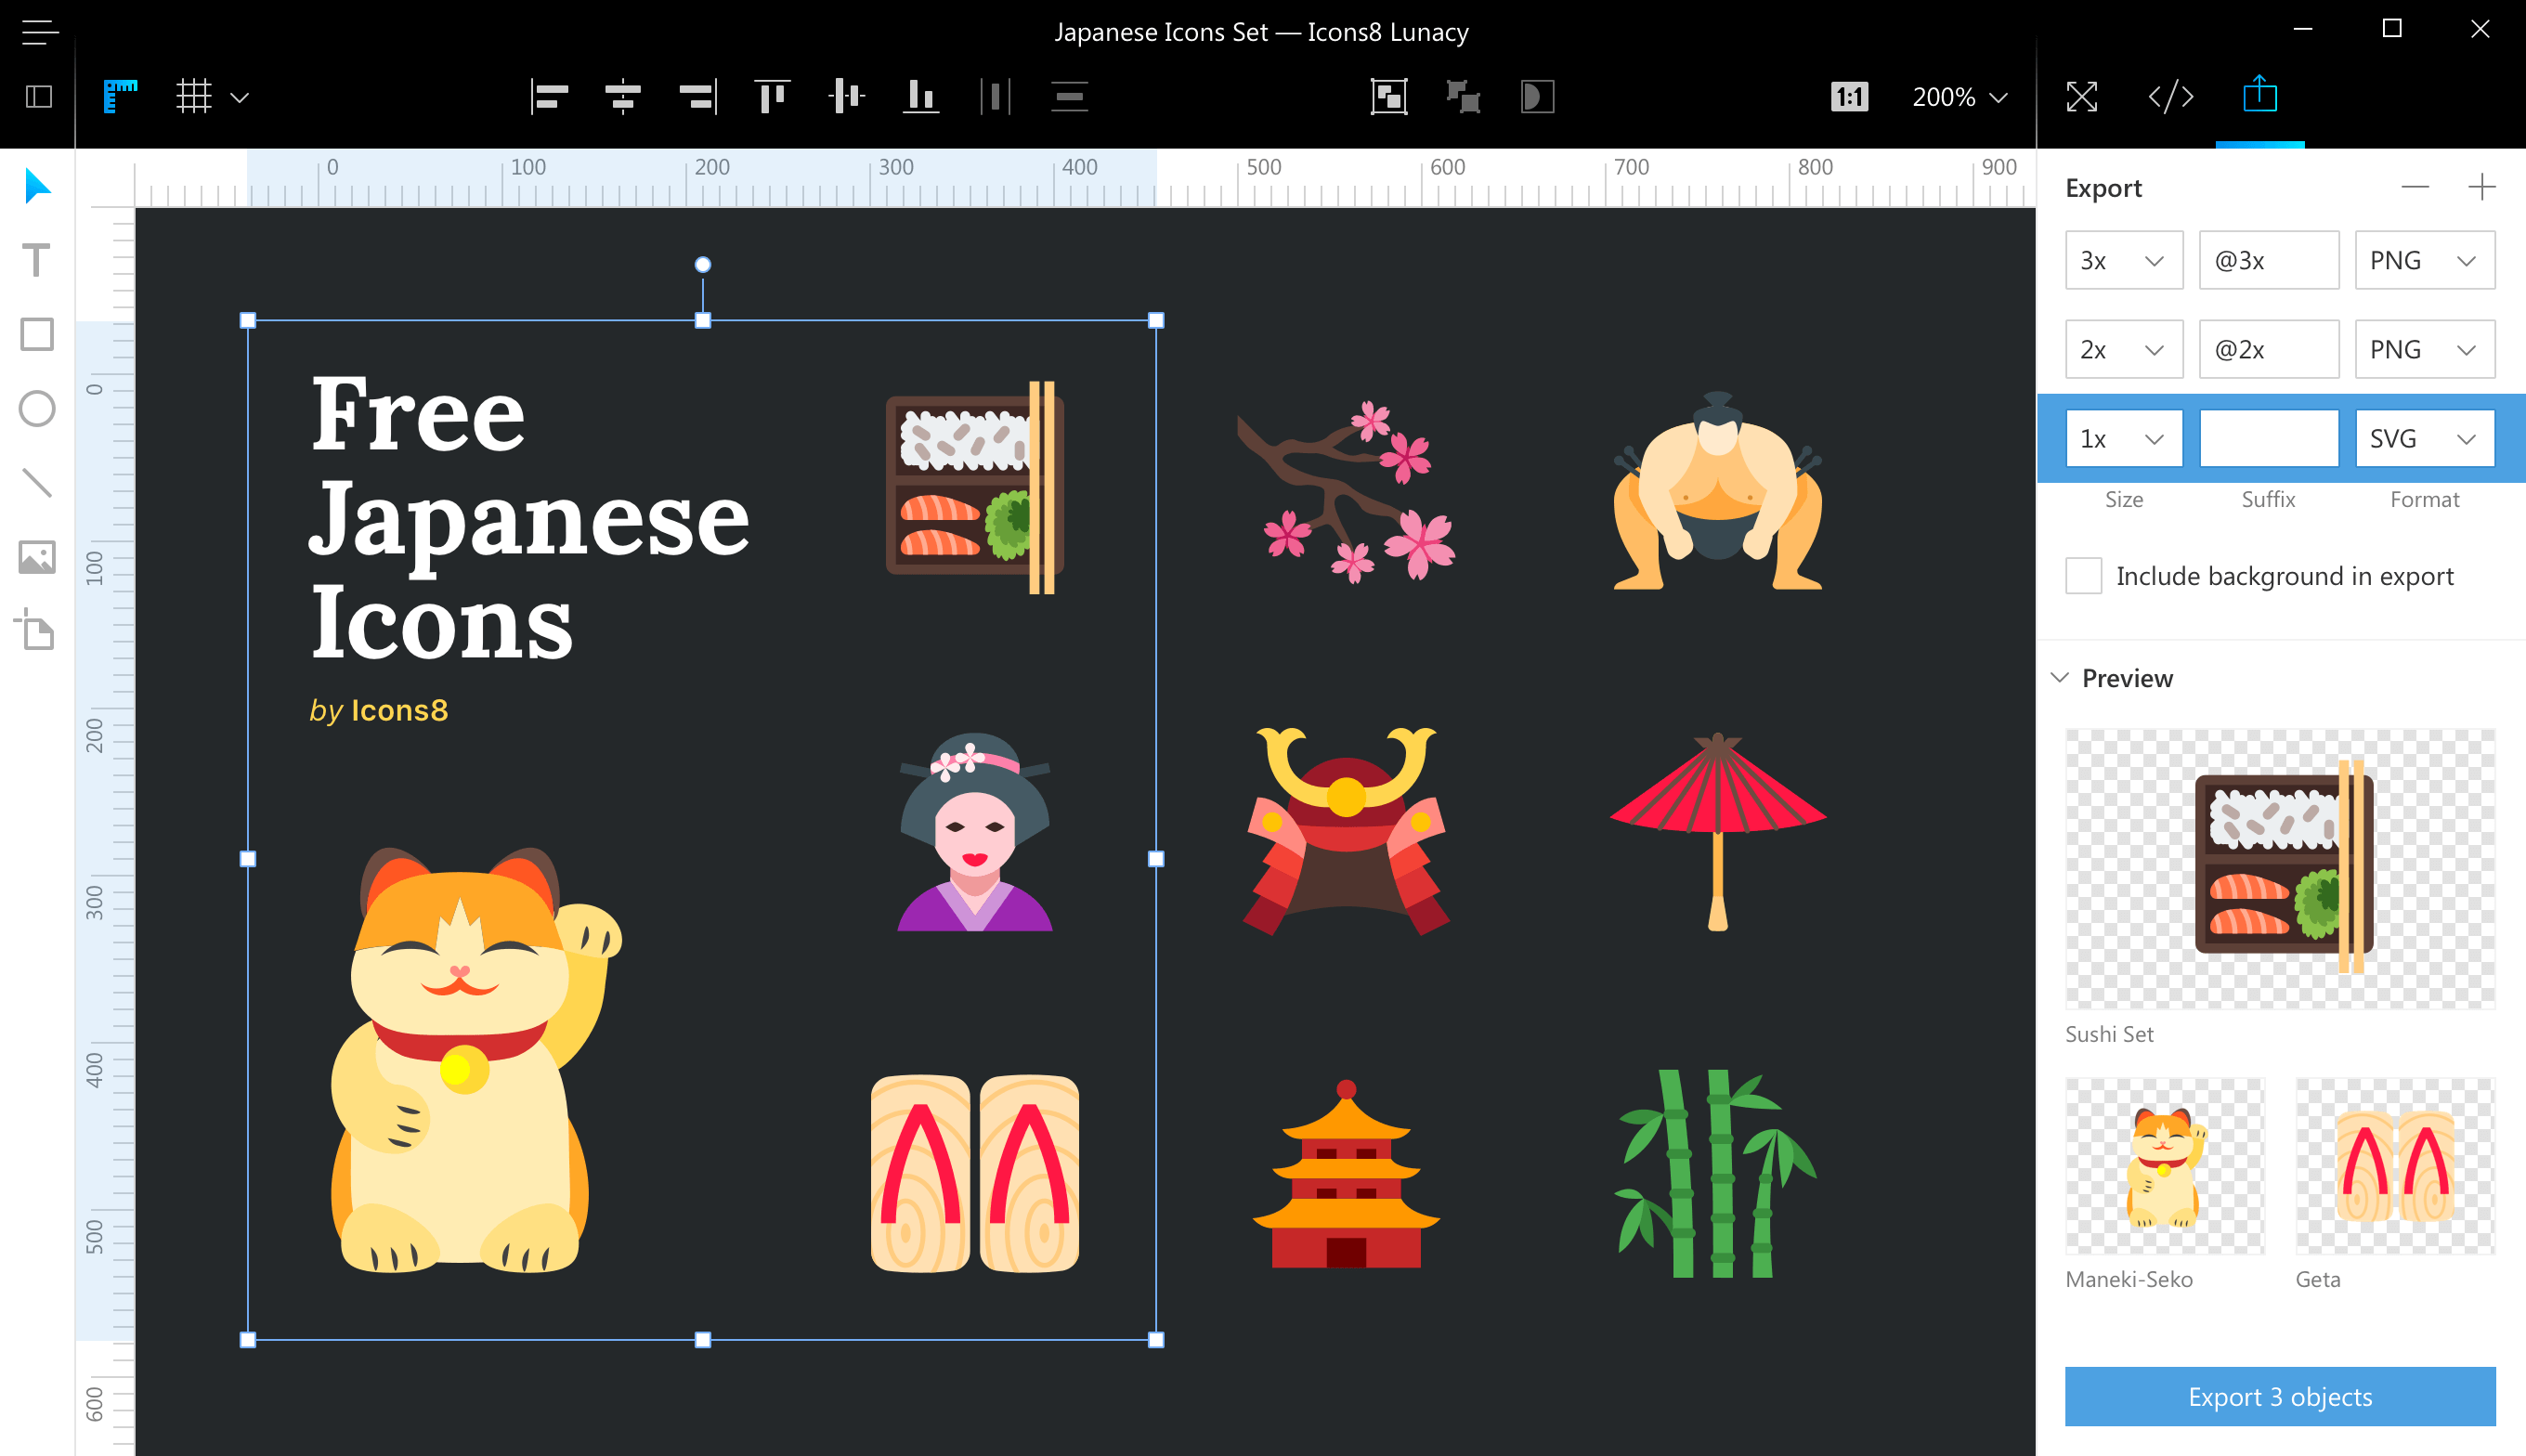The height and width of the screenshot is (1456, 2526).
Task: Click the scale/resize mode icon
Action: coord(2080,97)
